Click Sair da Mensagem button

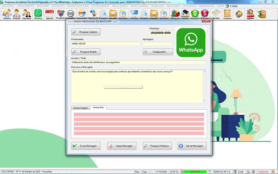point(192,146)
